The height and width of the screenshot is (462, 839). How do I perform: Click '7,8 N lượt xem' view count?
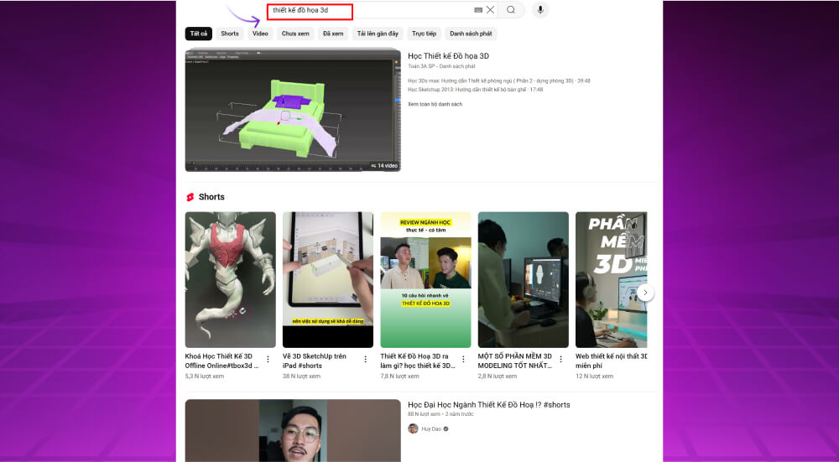pyautogui.click(x=399, y=376)
